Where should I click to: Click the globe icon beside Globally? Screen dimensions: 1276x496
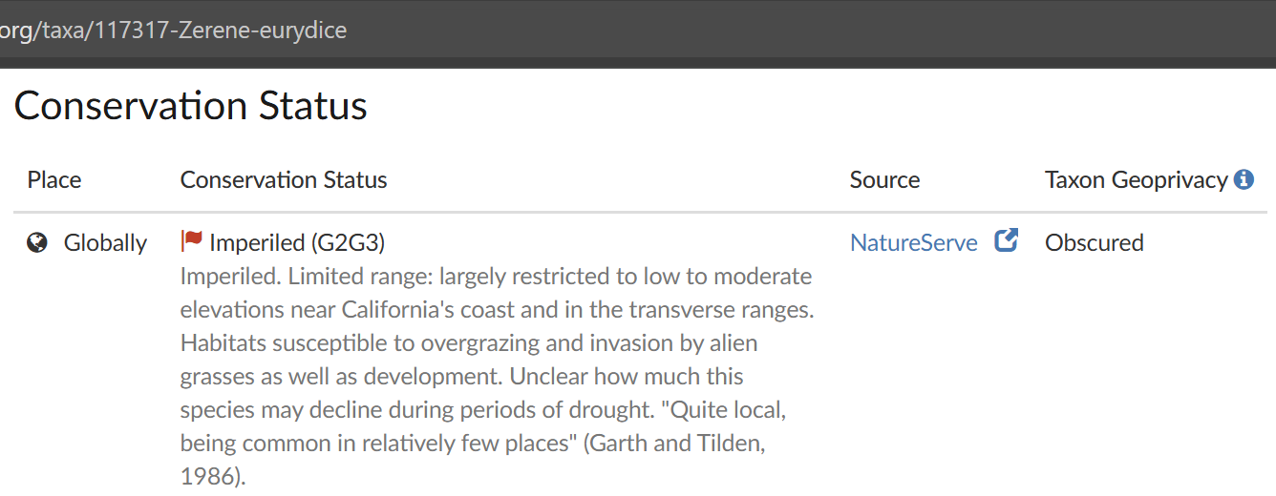(x=37, y=243)
